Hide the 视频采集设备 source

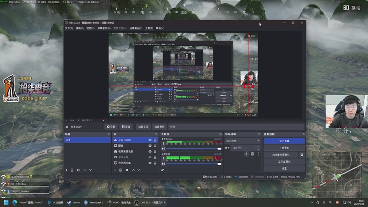tap(150, 151)
